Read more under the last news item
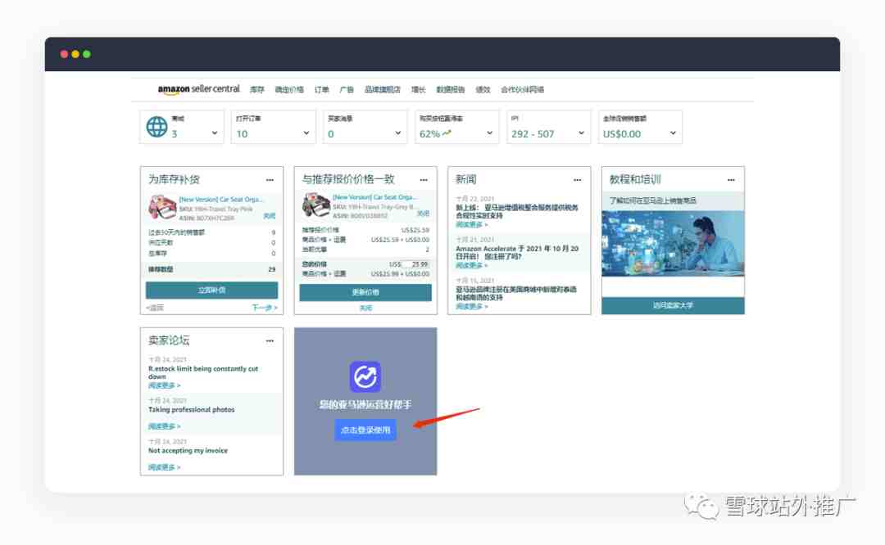Viewport: 885px width, 545px height. pyautogui.click(x=471, y=307)
